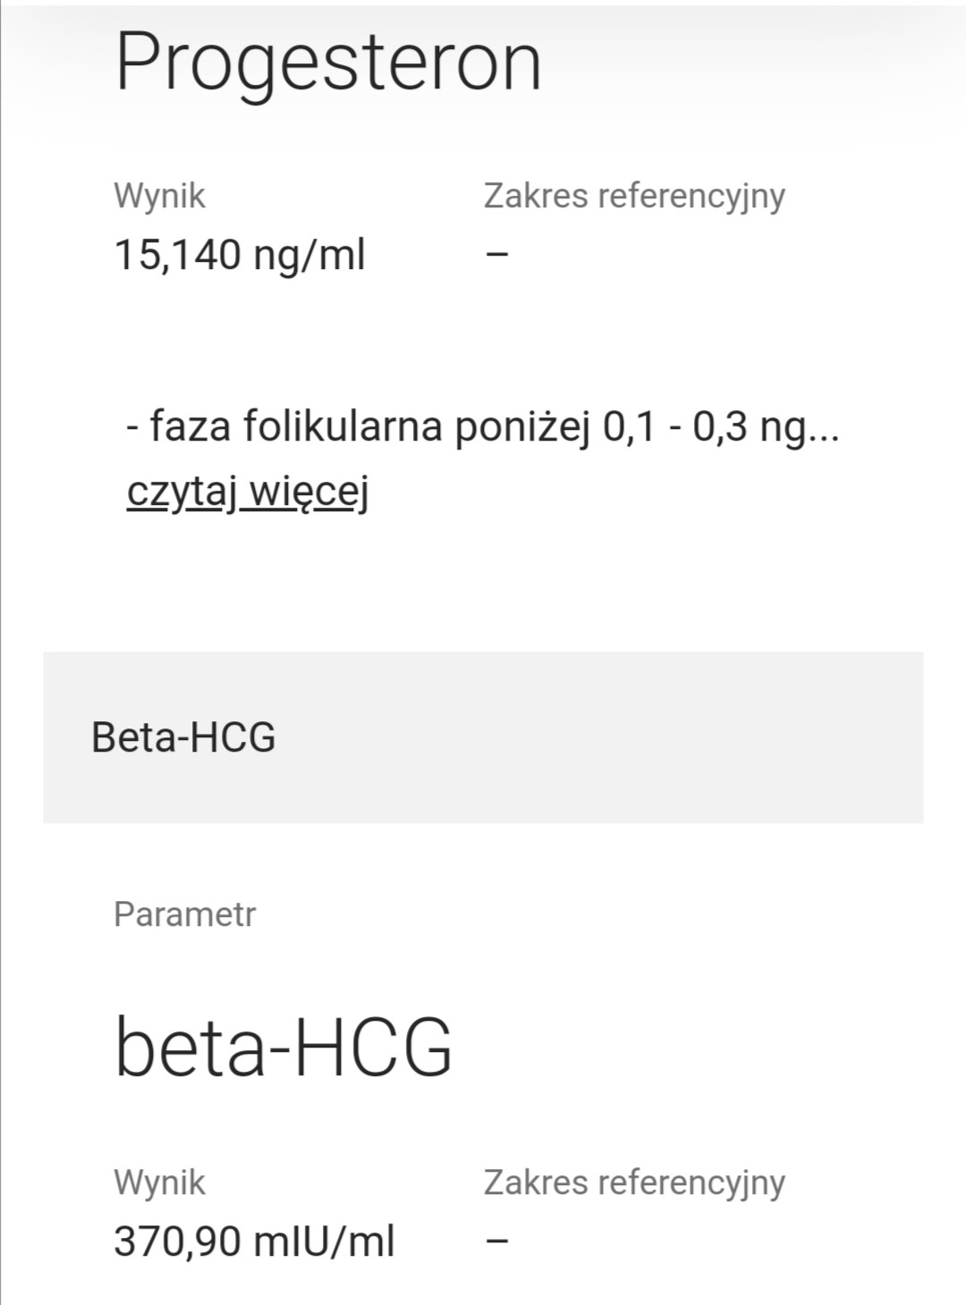Viewport: 966px width, 1305px height.
Task: Click the word 'poniżej' in the note
Action: pos(523,426)
